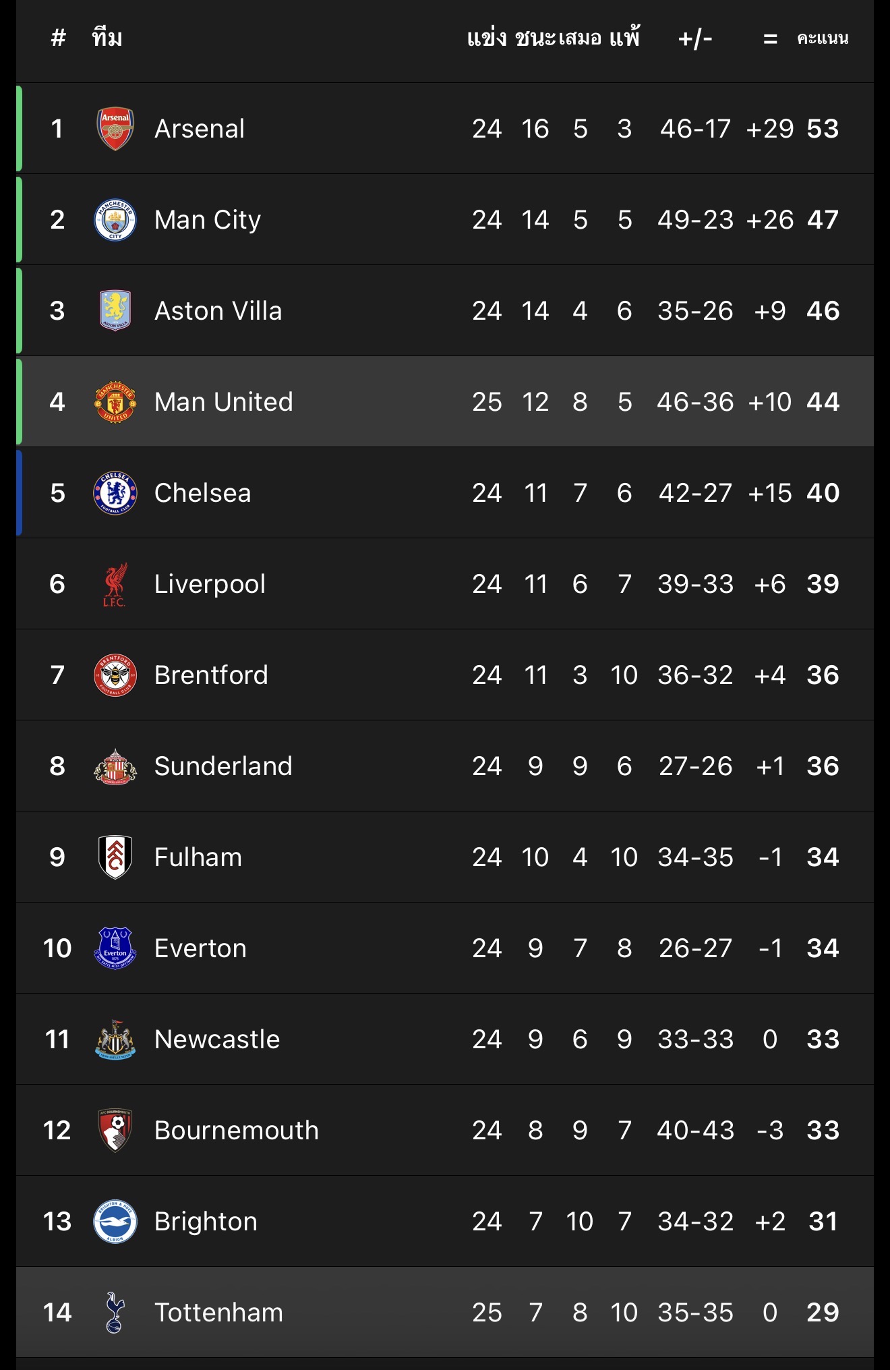Select the Aston Villa crest icon

coord(115,311)
